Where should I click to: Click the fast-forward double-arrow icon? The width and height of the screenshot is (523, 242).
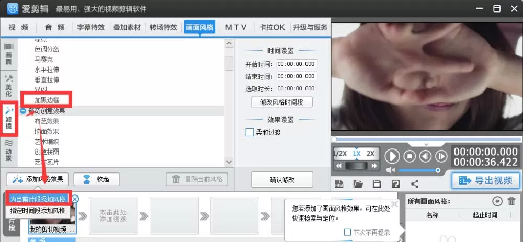click(374, 166)
